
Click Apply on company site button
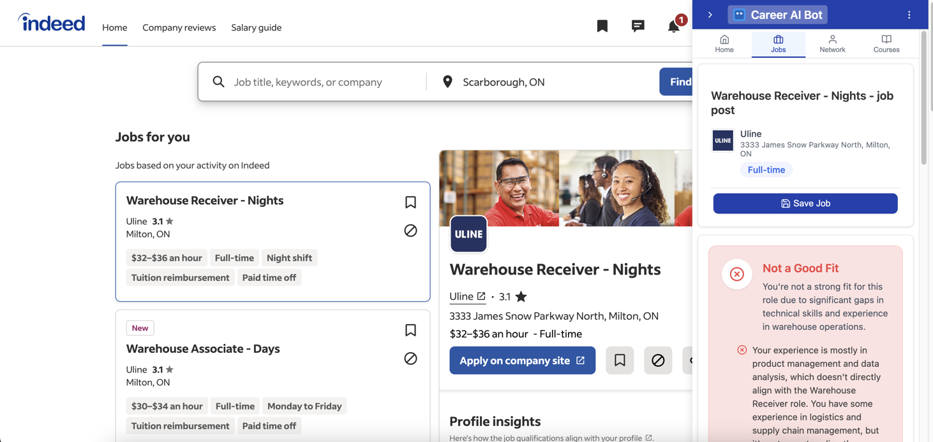[x=522, y=360]
